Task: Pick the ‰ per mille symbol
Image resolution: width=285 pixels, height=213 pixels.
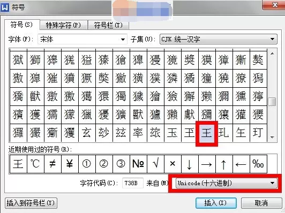Action: click(258, 164)
